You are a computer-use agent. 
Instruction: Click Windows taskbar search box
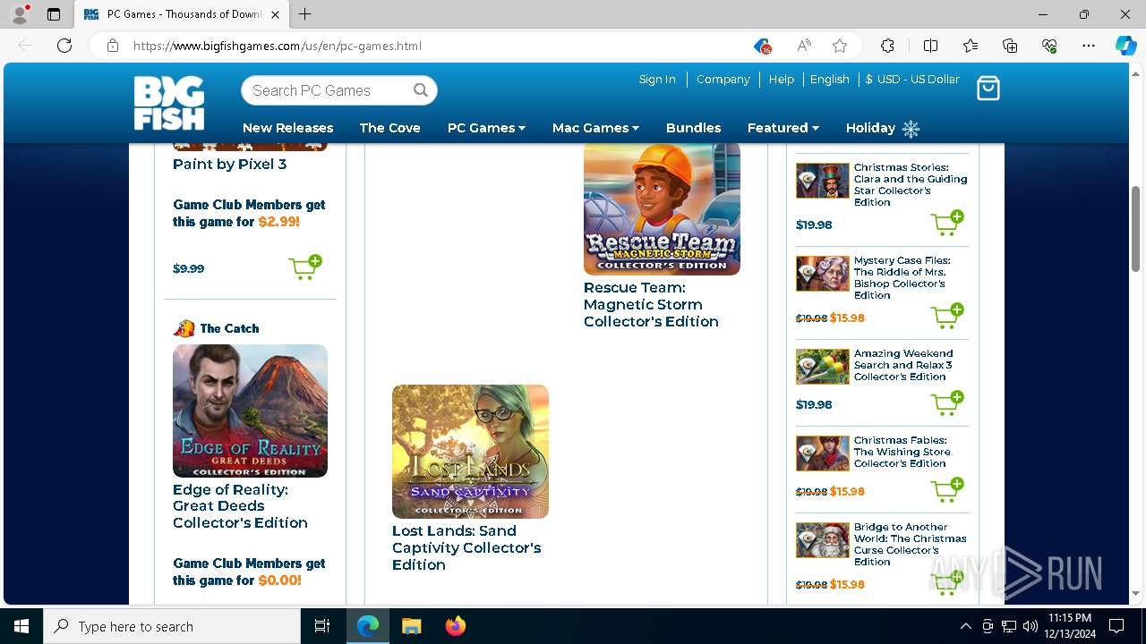coord(172,626)
